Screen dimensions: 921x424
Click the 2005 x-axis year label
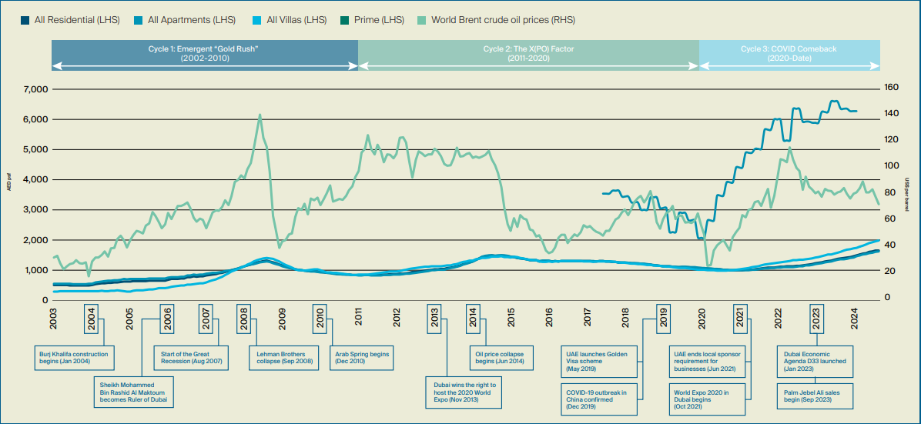tap(129, 319)
